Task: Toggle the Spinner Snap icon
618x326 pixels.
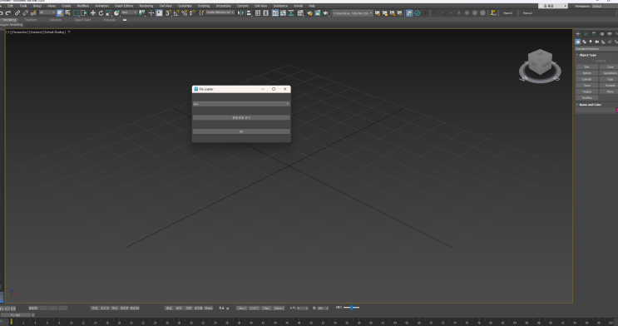Action: 192,13
